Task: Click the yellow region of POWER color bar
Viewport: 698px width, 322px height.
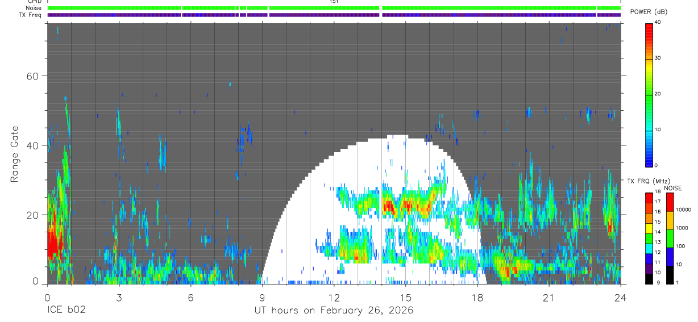Action: tap(649, 68)
